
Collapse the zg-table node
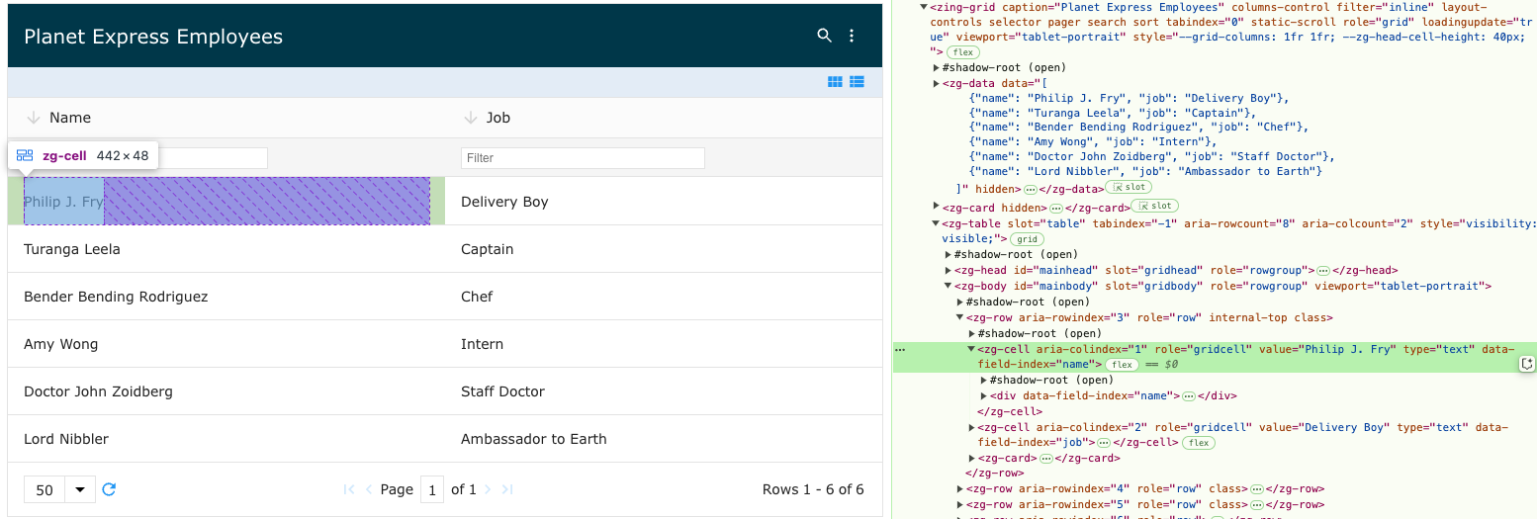936,223
